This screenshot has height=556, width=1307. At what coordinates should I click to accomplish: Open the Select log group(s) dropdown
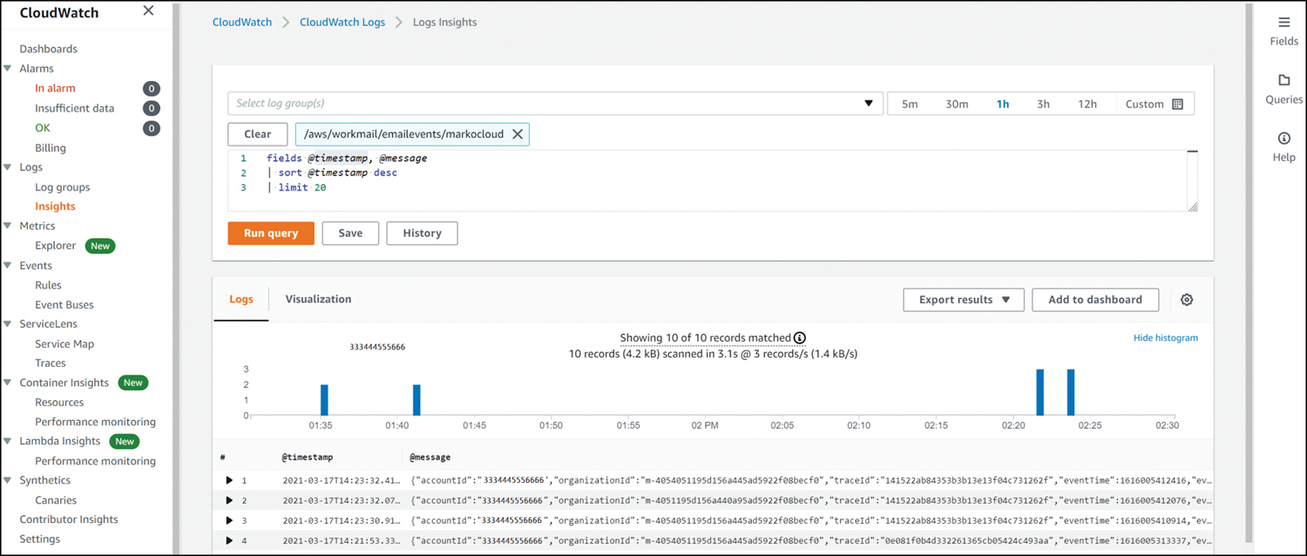(x=555, y=104)
